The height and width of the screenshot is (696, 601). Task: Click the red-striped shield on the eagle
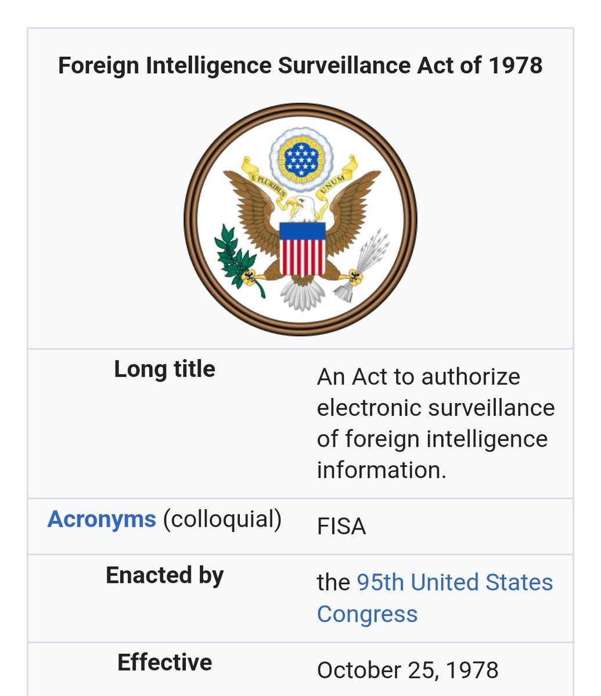302,249
